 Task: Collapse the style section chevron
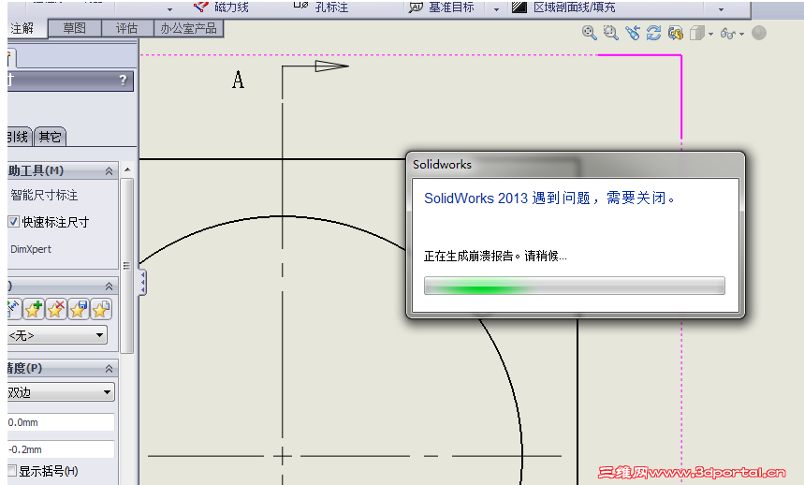[x=109, y=287]
